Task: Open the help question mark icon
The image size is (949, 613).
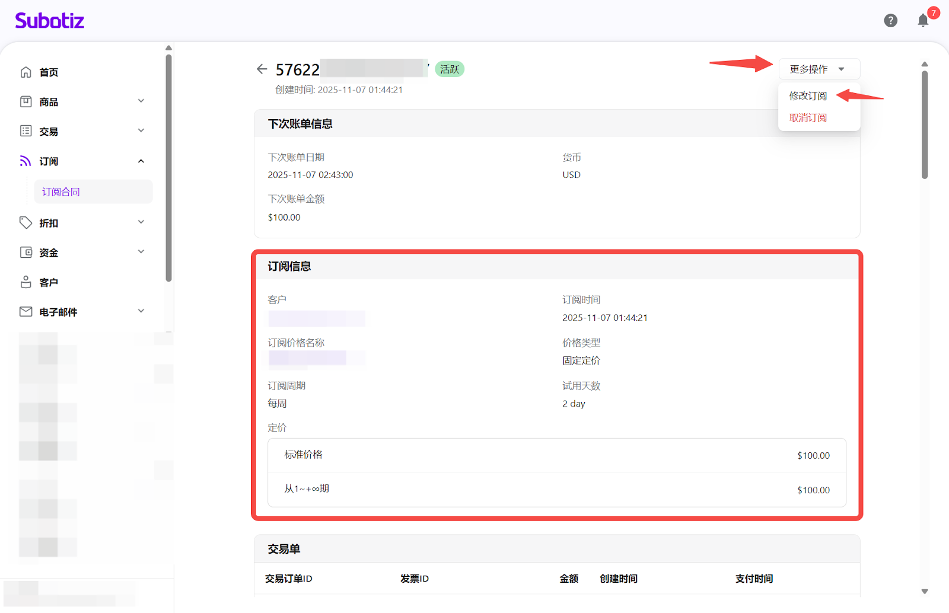Action: pyautogui.click(x=890, y=21)
